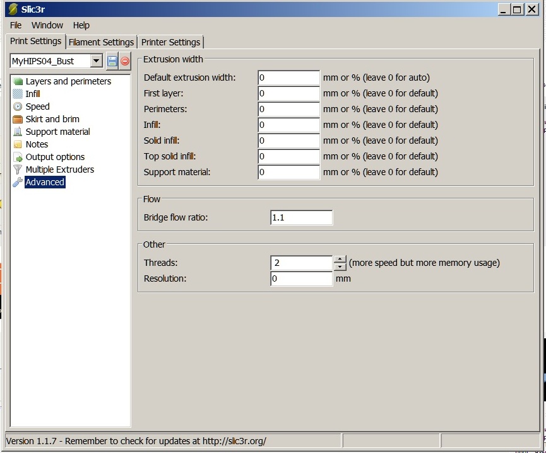Click the red delete preset icon
Viewport: 546px width, 453px height.
(125, 61)
